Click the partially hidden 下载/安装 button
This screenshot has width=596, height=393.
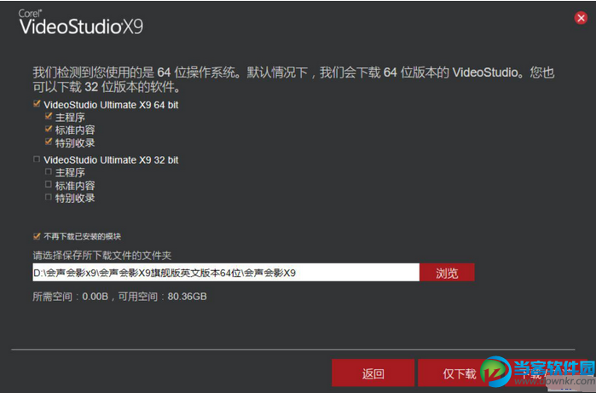[x=549, y=373]
